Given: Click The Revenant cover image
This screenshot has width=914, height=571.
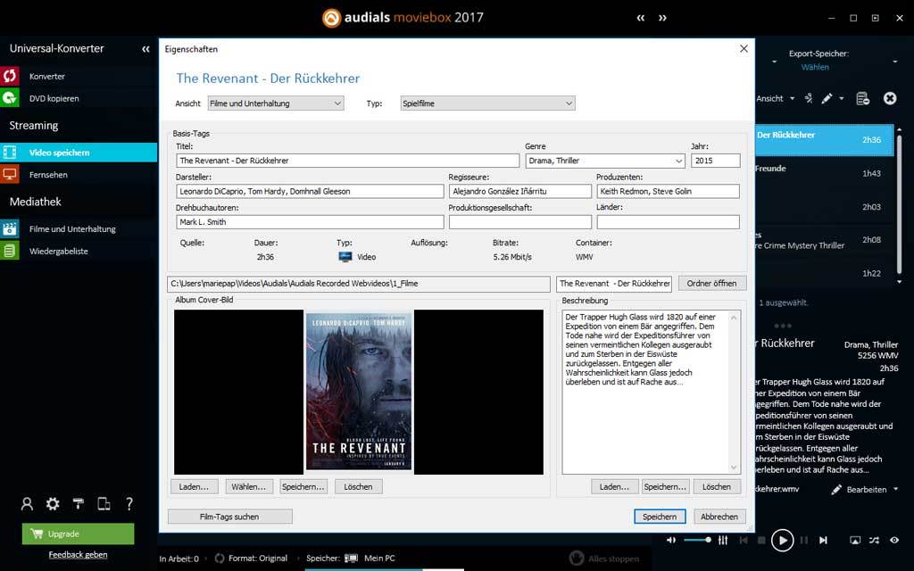Looking at the screenshot, I should point(359,392).
